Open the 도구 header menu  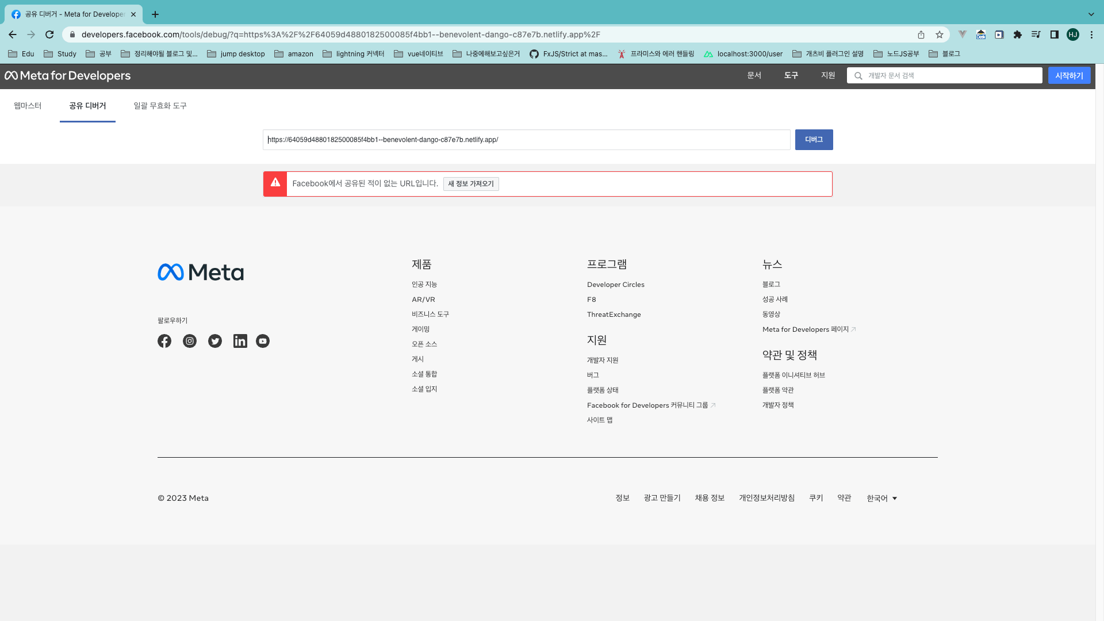click(x=791, y=75)
